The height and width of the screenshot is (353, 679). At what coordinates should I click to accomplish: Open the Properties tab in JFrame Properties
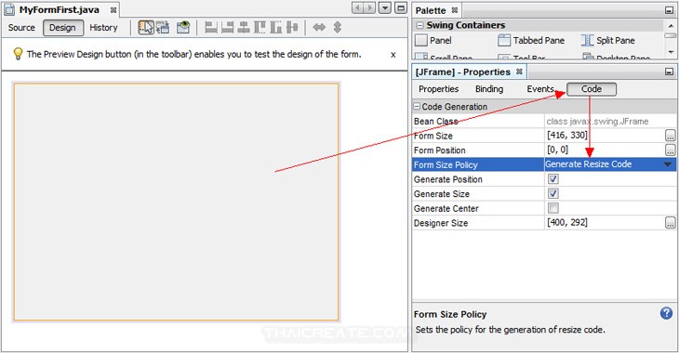click(439, 89)
